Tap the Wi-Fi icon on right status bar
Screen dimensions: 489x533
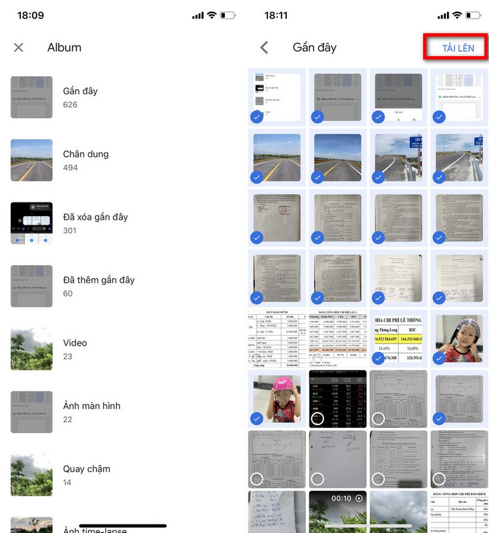coord(457,15)
